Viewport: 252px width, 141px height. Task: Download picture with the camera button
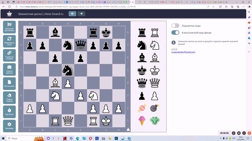(9, 69)
